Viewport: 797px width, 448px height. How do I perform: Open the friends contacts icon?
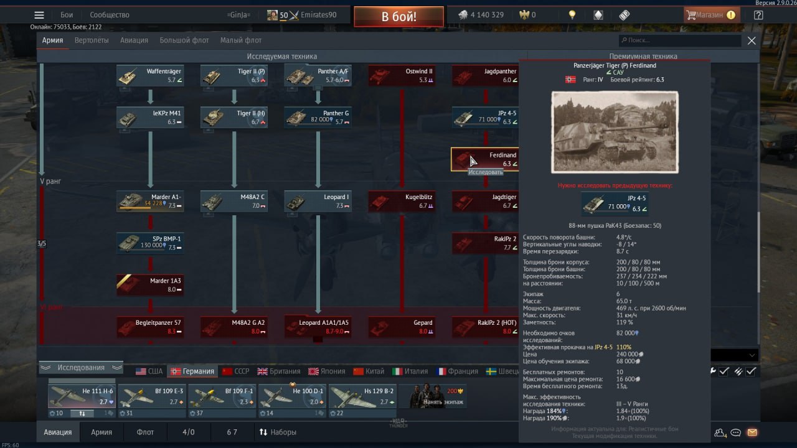click(721, 432)
